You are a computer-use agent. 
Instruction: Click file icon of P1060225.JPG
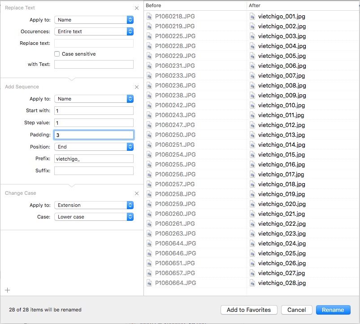149,36
